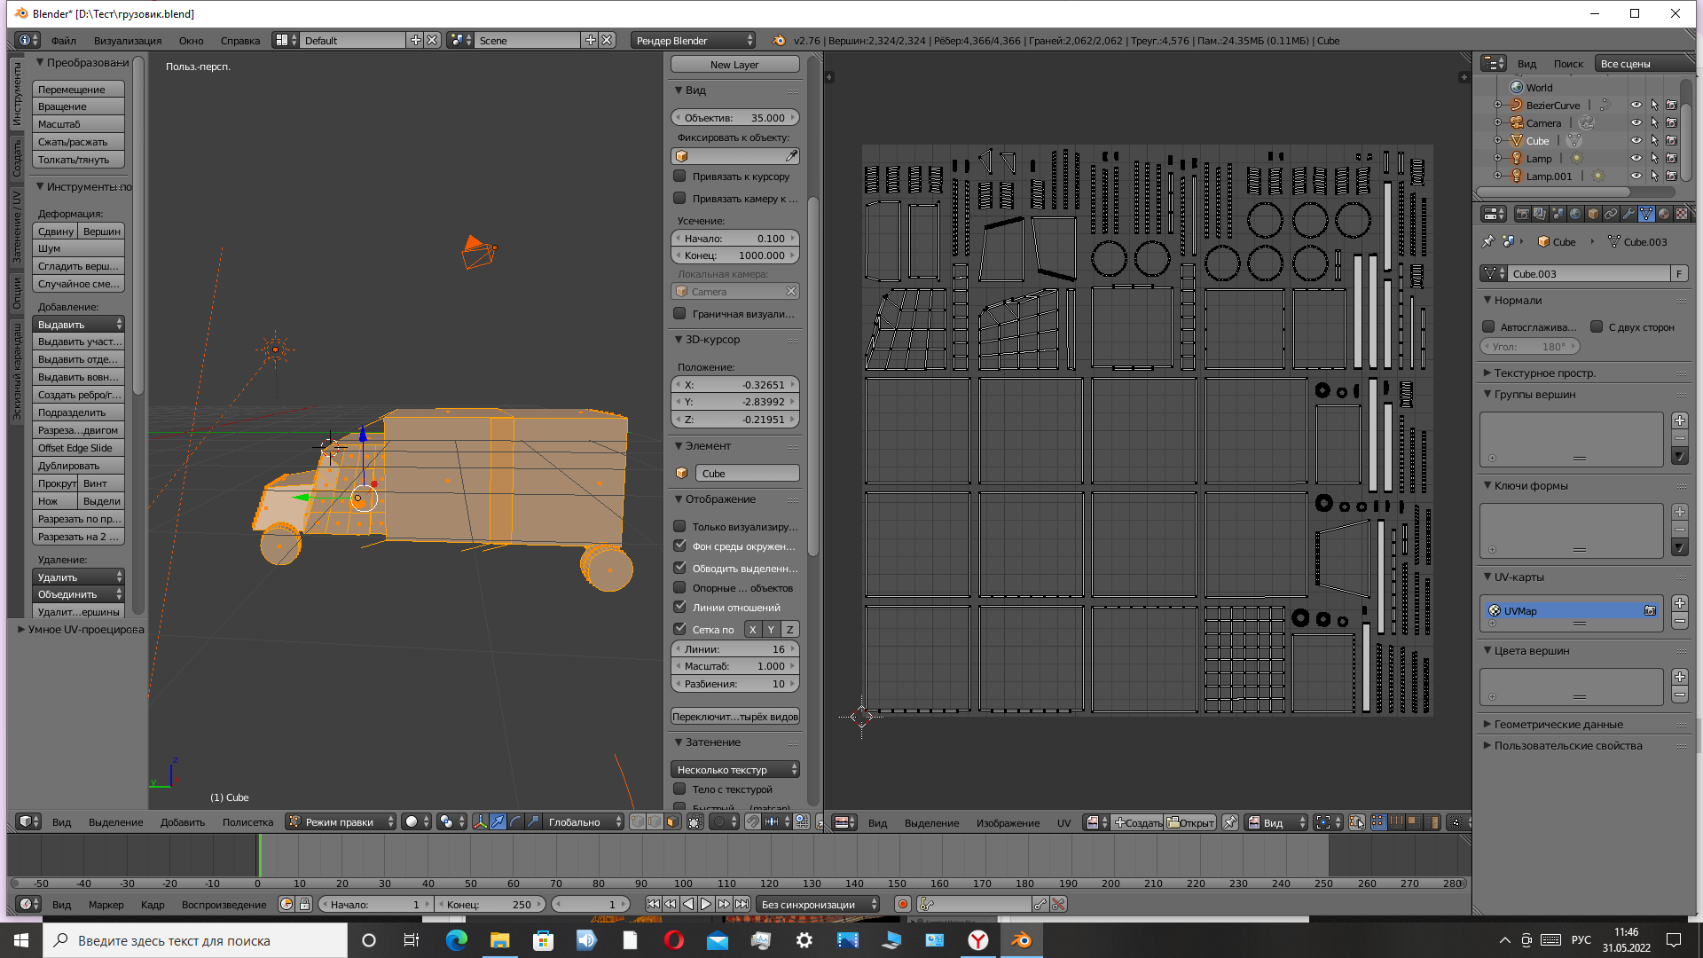This screenshot has height=958, width=1703.
Task: Click the translate manipulator arrow icon
Action: click(x=498, y=822)
